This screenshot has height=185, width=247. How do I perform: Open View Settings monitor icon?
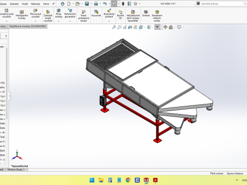coord(179,27)
